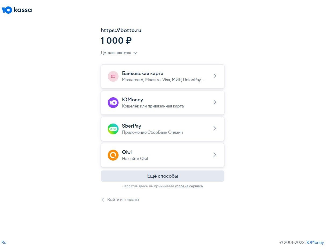Click Выйти из оплаты link

pos(123,200)
